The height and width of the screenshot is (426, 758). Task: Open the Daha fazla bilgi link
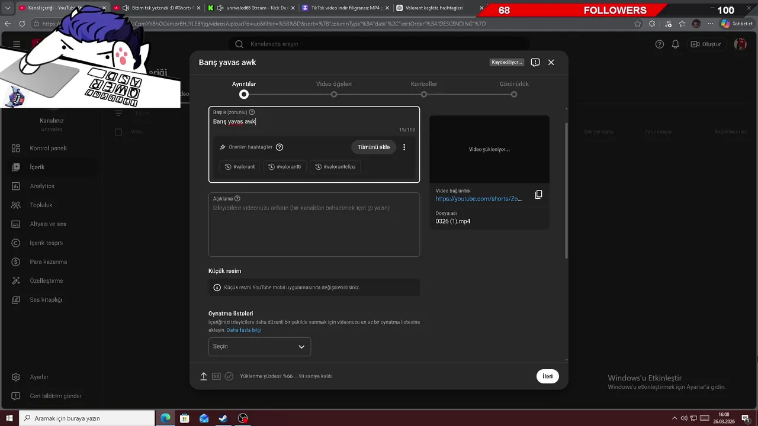click(243, 330)
